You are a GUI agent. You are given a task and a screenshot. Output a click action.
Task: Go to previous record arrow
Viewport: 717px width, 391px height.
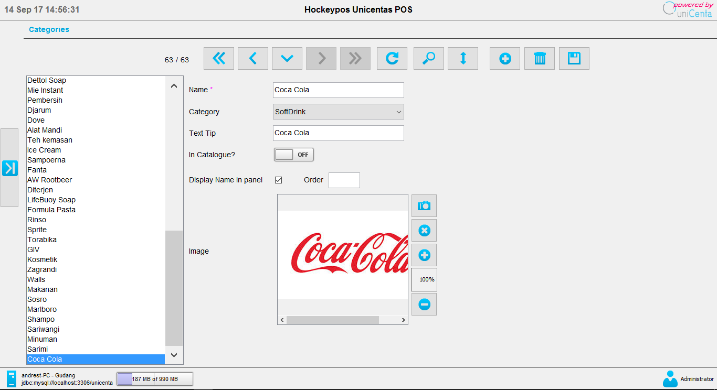(x=253, y=59)
